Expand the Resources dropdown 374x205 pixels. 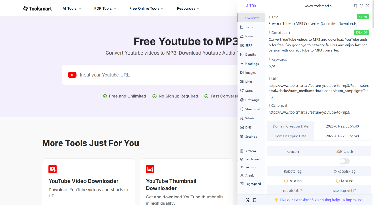(x=188, y=8)
